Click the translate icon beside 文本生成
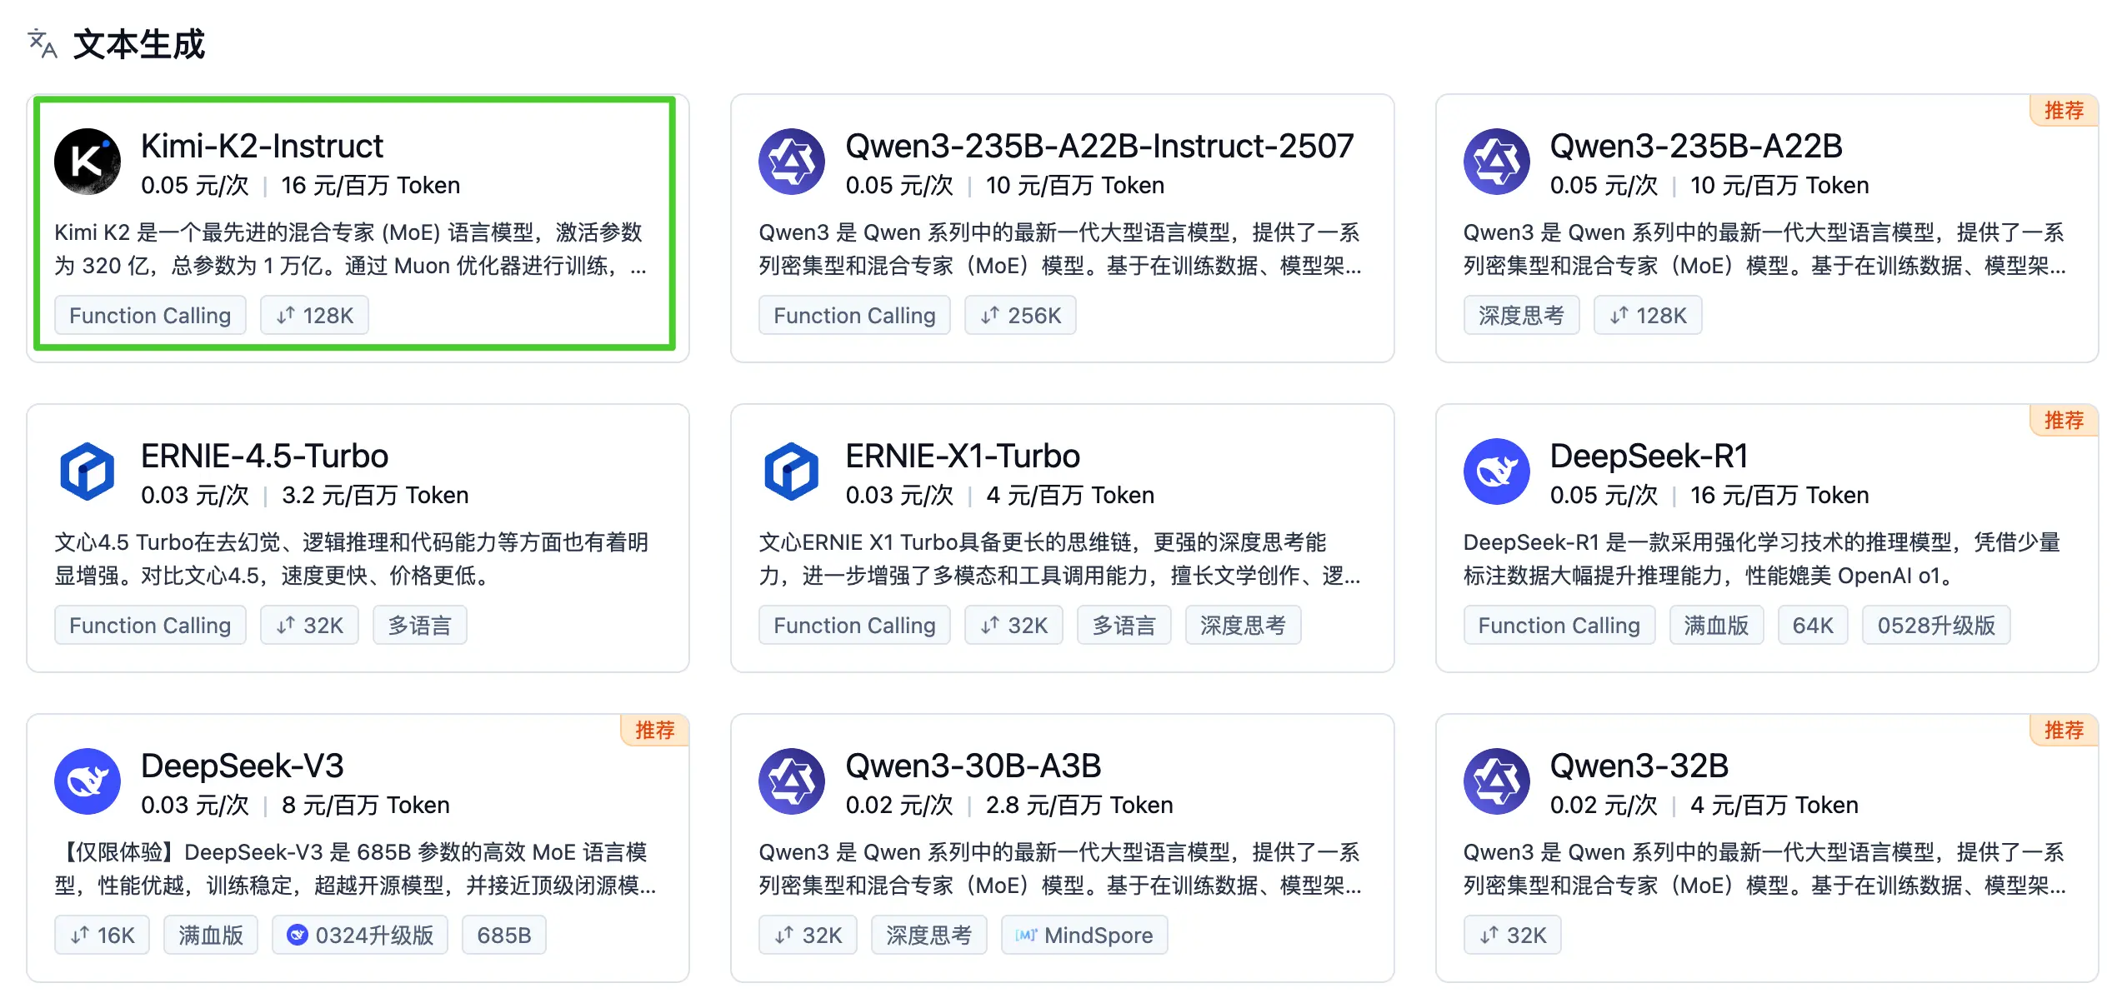The image size is (2117, 993). (43, 43)
